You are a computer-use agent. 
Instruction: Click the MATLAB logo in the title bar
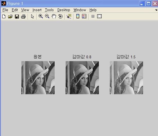[x=4, y=3]
